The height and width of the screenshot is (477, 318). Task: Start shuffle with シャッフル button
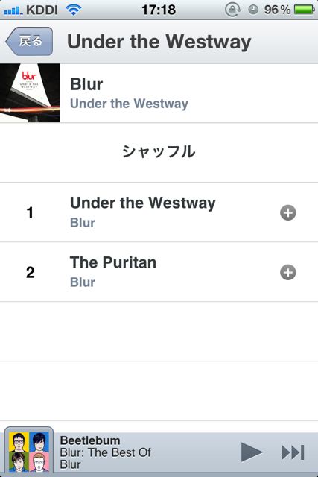pyautogui.click(x=159, y=152)
